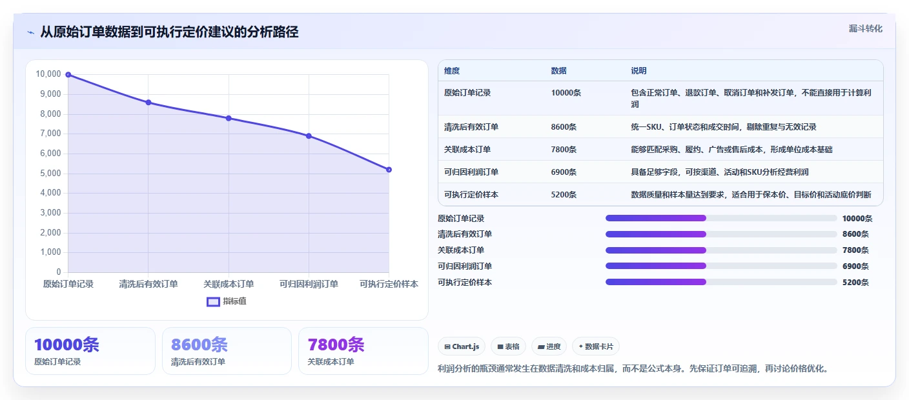Open the 8600条 清洗后有效订单 data card
Viewport: 909px width, 400px height.
click(x=227, y=351)
